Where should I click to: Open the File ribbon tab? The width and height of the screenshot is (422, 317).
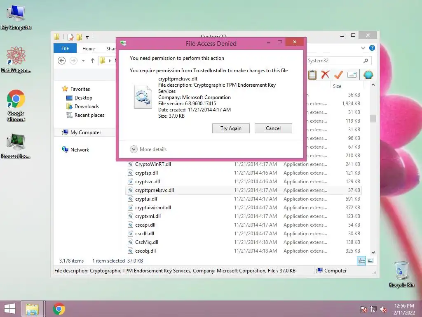pyautogui.click(x=65, y=48)
